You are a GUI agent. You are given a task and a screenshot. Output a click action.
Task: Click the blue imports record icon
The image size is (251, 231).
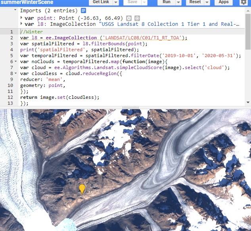pos(83,10)
